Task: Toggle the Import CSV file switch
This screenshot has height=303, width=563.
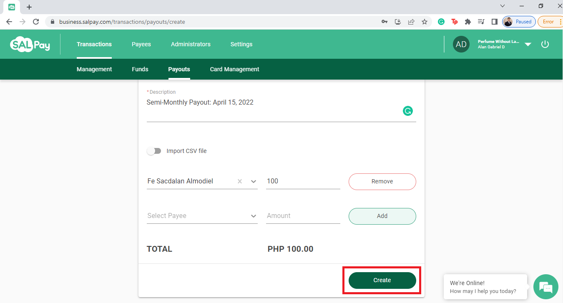Action: [x=154, y=151]
